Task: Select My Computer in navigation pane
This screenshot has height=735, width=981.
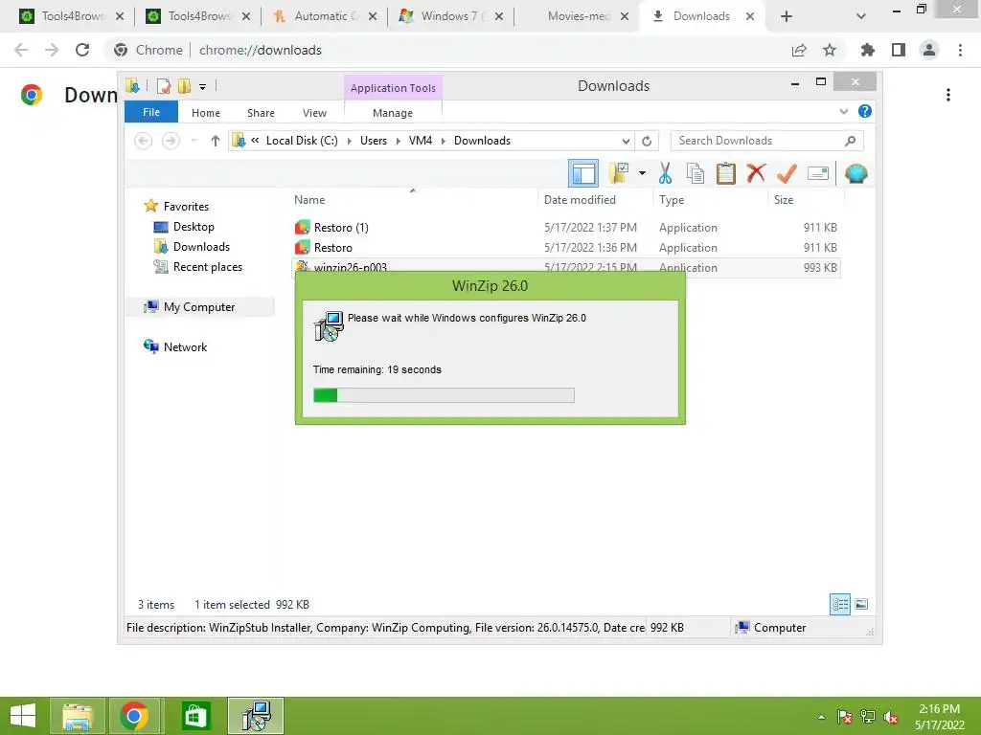Action: (x=199, y=307)
